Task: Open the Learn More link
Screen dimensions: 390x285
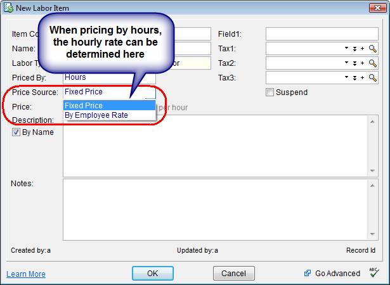Action: 26,274
